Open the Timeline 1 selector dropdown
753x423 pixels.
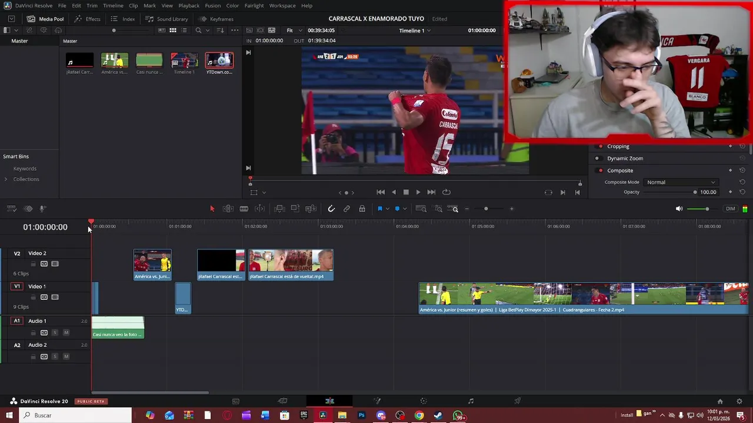415,30
